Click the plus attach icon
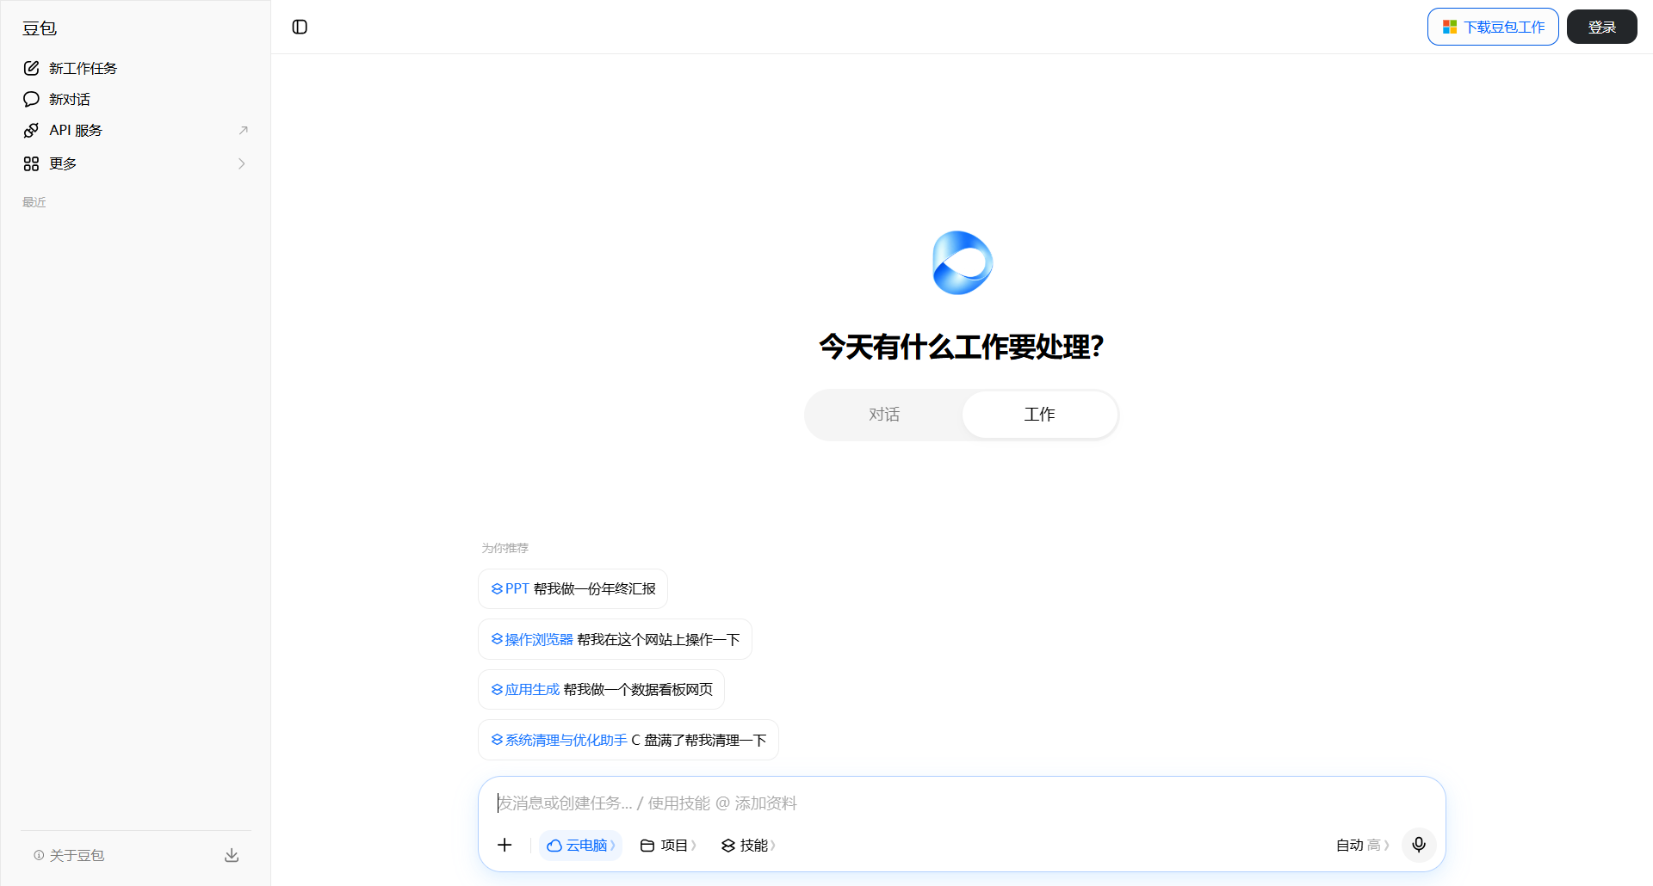 505,845
